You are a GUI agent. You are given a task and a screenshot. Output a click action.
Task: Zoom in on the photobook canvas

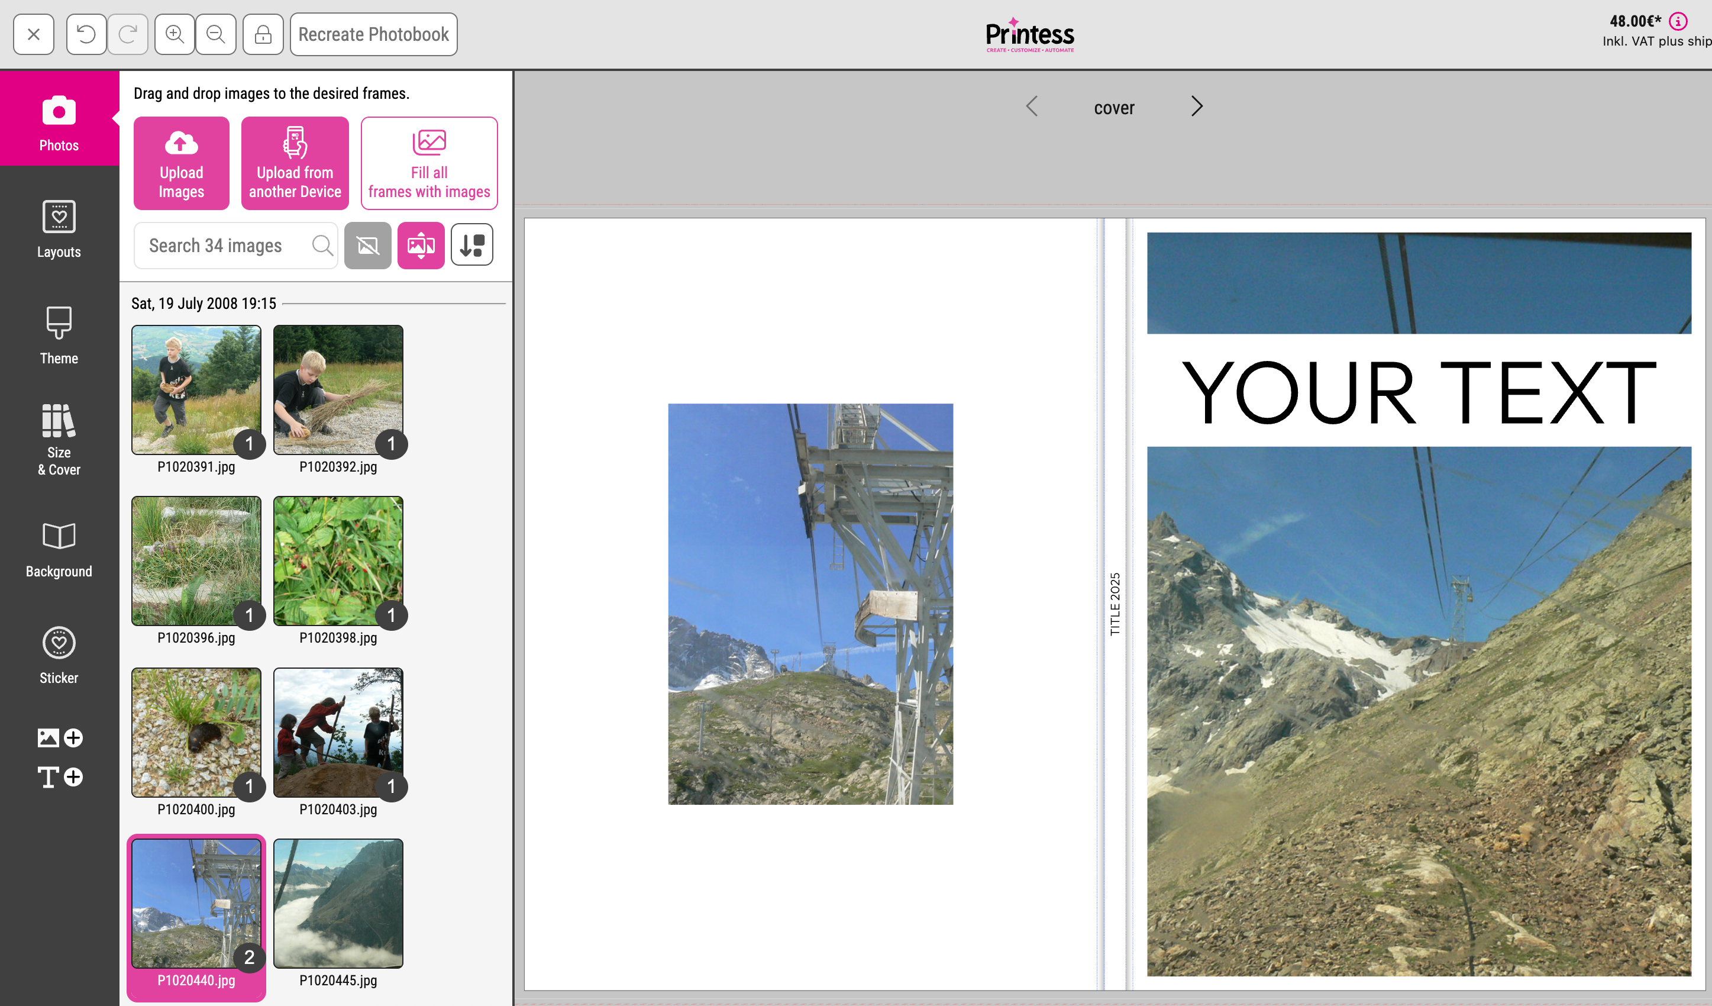pos(175,34)
